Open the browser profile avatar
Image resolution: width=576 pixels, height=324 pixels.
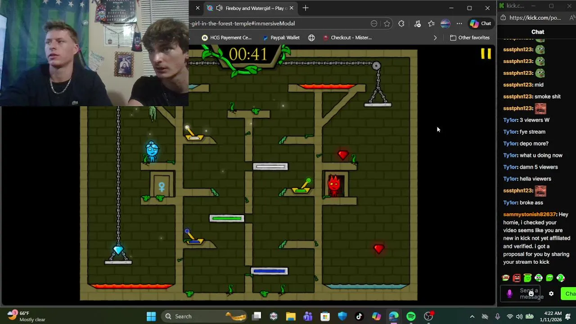click(x=445, y=23)
